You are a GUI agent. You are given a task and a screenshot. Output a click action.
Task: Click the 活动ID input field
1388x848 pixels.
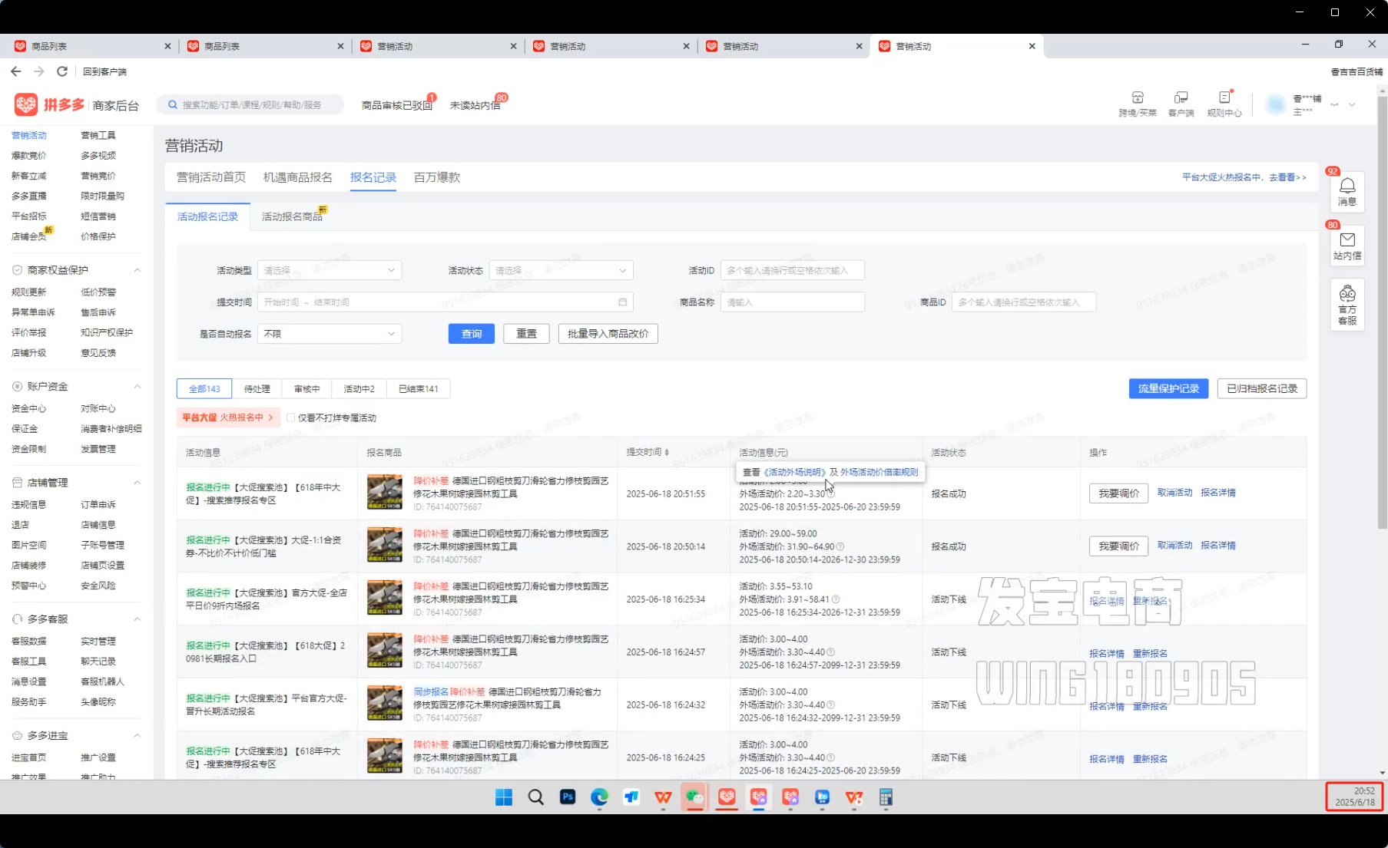[x=792, y=270]
